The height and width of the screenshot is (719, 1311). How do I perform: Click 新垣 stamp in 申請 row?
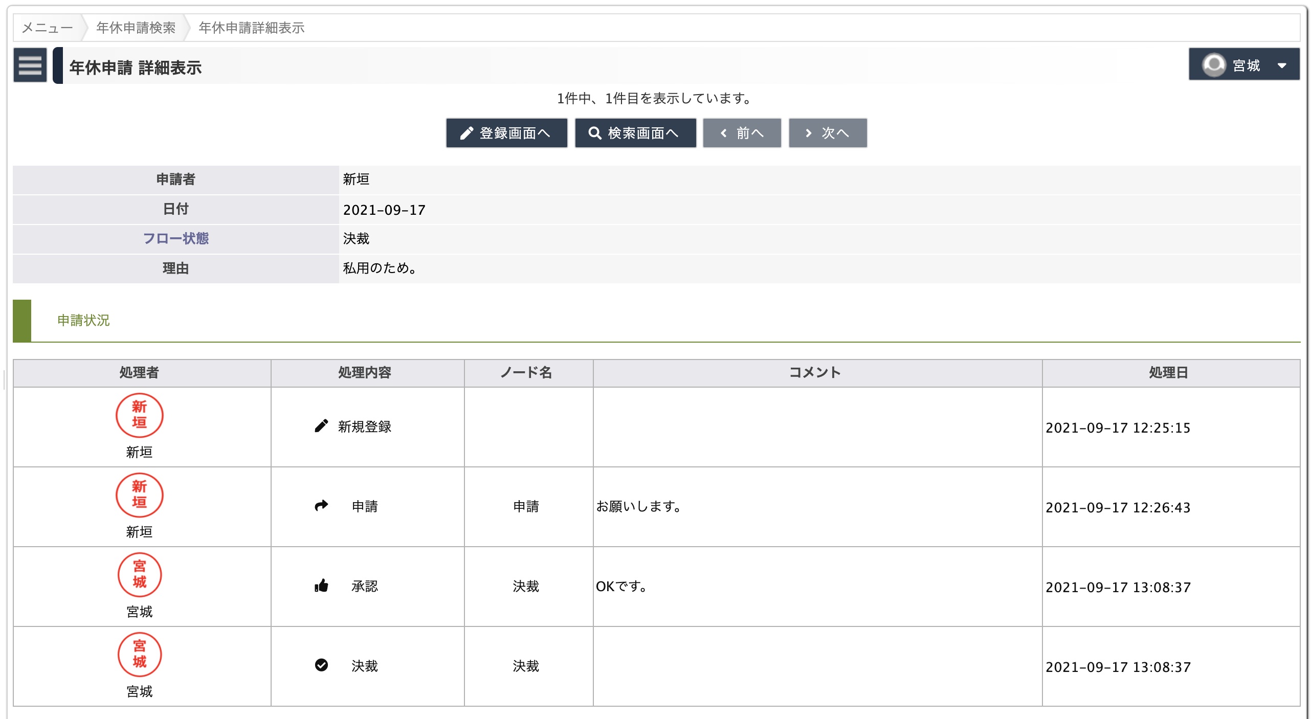pos(139,495)
